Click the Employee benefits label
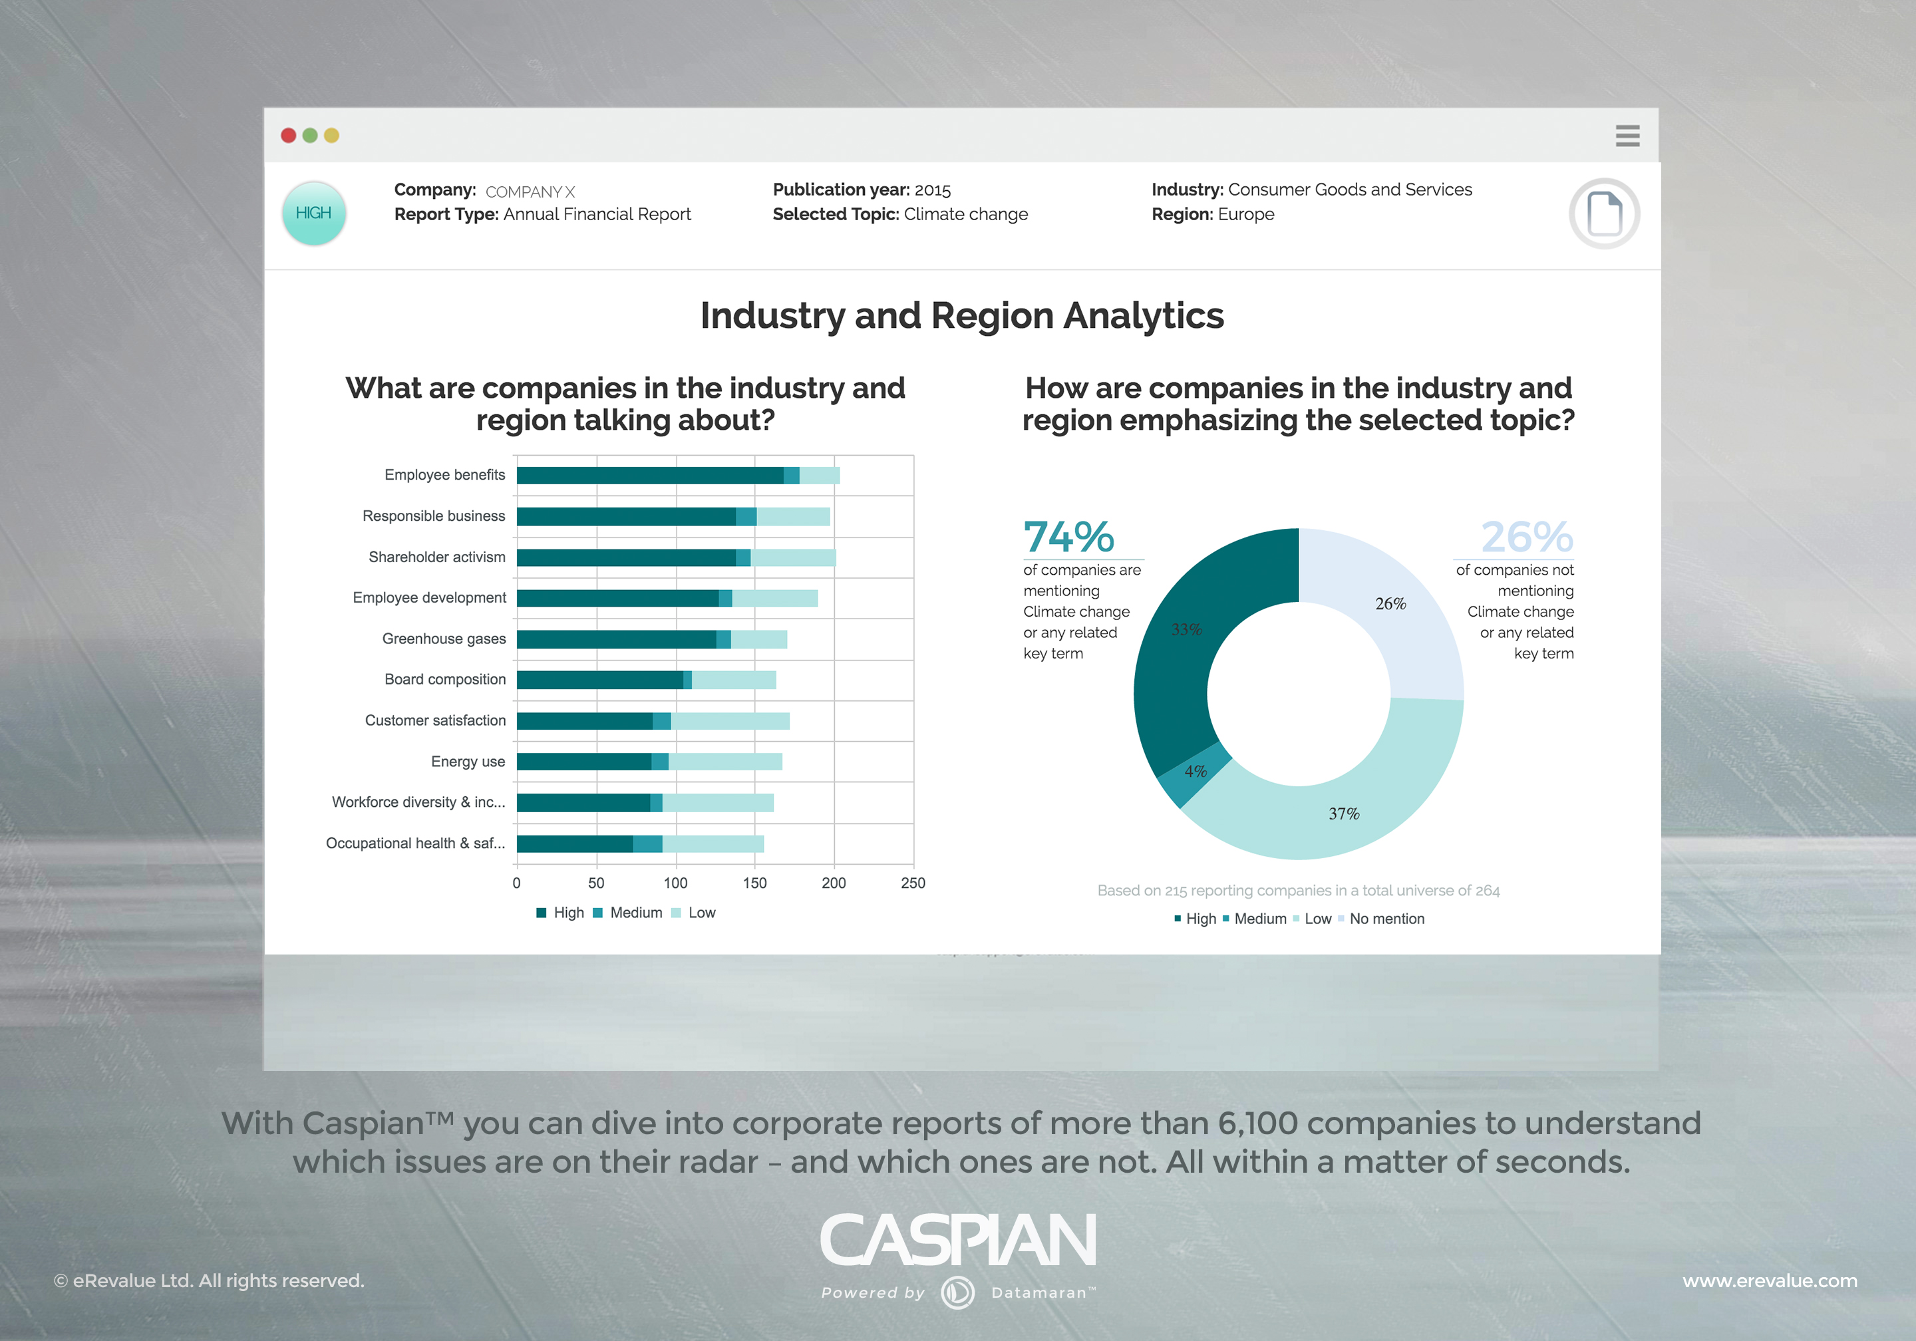Image resolution: width=1916 pixels, height=1341 pixels. pyautogui.click(x=445, y=475)
